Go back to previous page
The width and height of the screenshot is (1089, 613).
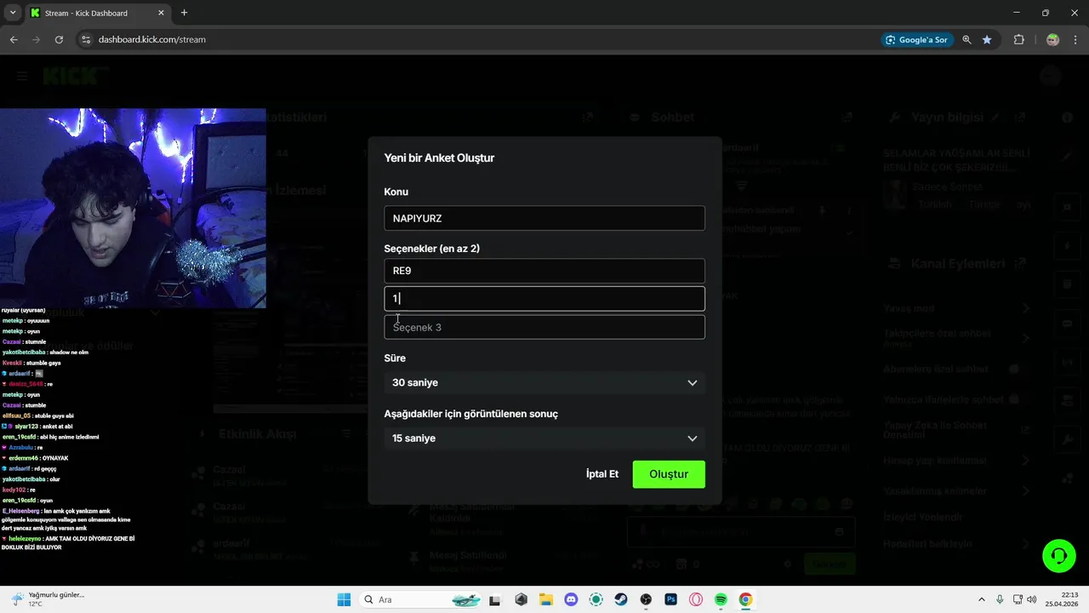point(14,39)
